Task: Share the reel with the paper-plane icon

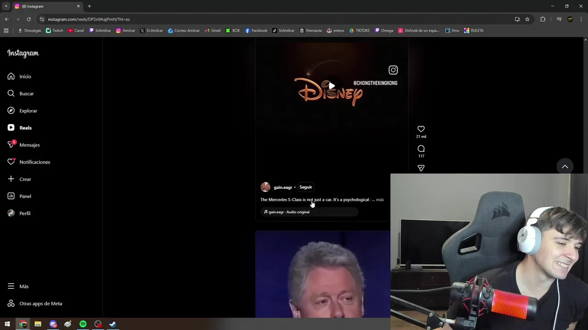Action: pos(421,168)
